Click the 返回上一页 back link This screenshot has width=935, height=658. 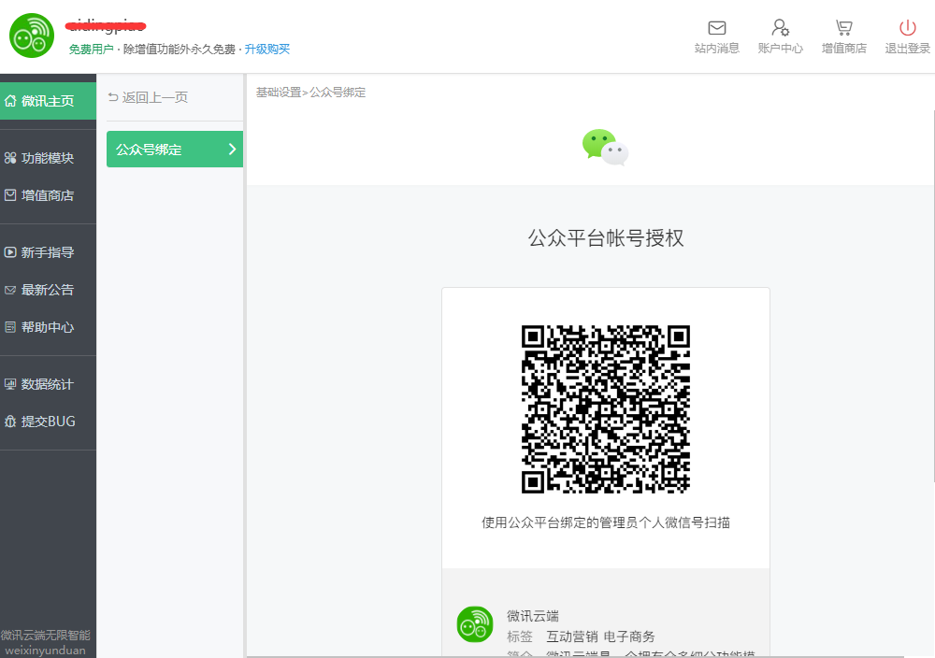point(148,97)
